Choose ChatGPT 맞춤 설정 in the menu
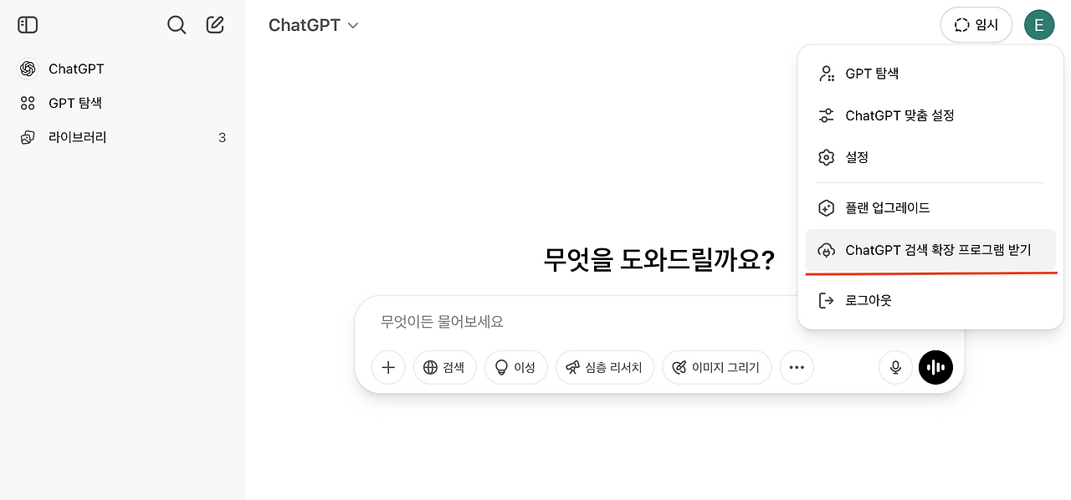This screenshot has width=1071, height=500. point(899,115)
